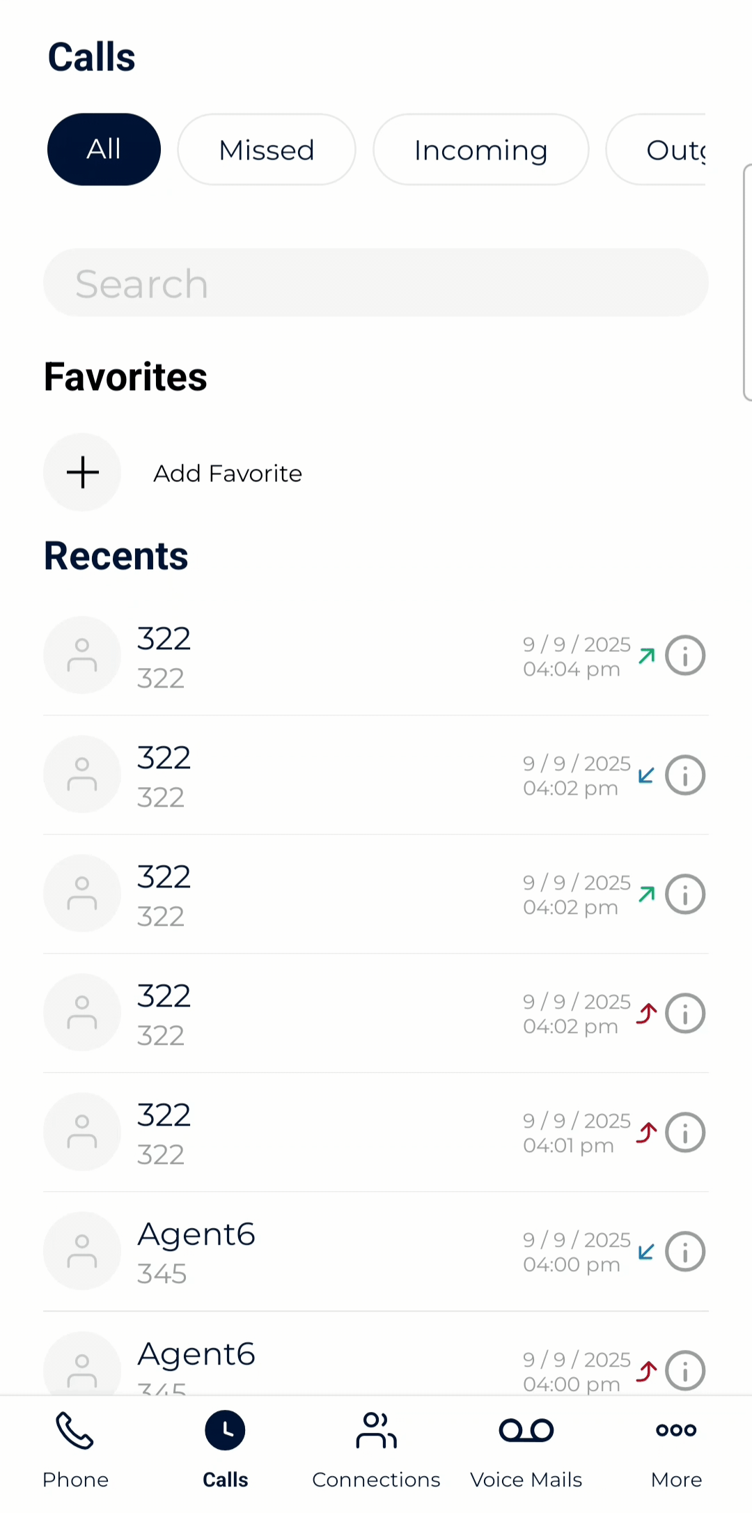Click the scrollbar handle on right edge
This screenshot has height=1513, width=752.
pos(747,282)
